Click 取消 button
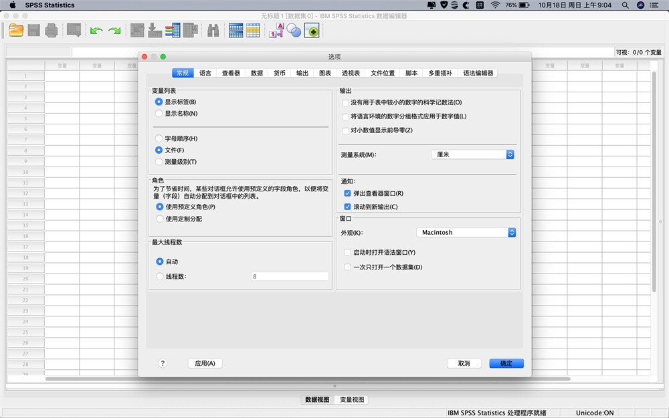 [464, 363]
